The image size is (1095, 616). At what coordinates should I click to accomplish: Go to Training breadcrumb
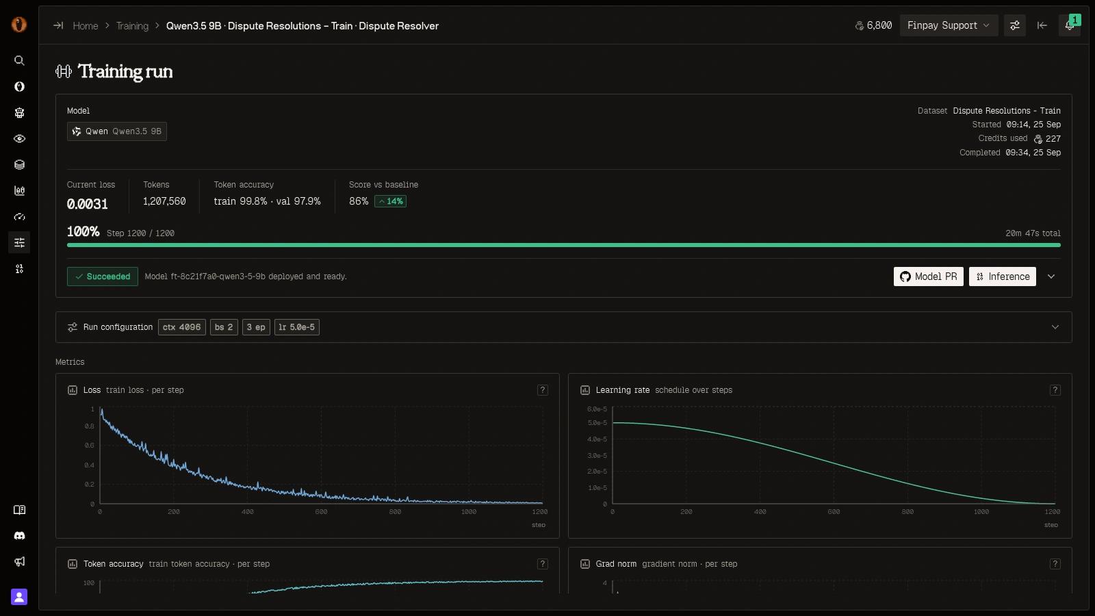tap(132, 26)
